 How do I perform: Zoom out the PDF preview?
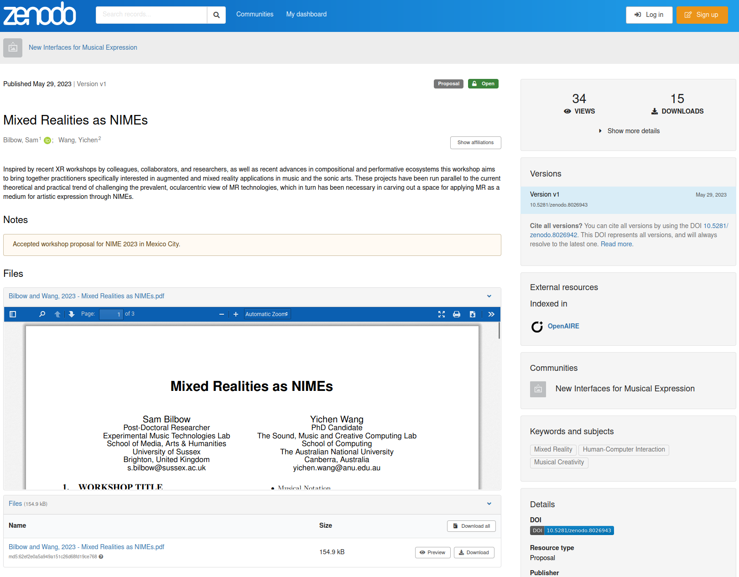tap(222, 314)
